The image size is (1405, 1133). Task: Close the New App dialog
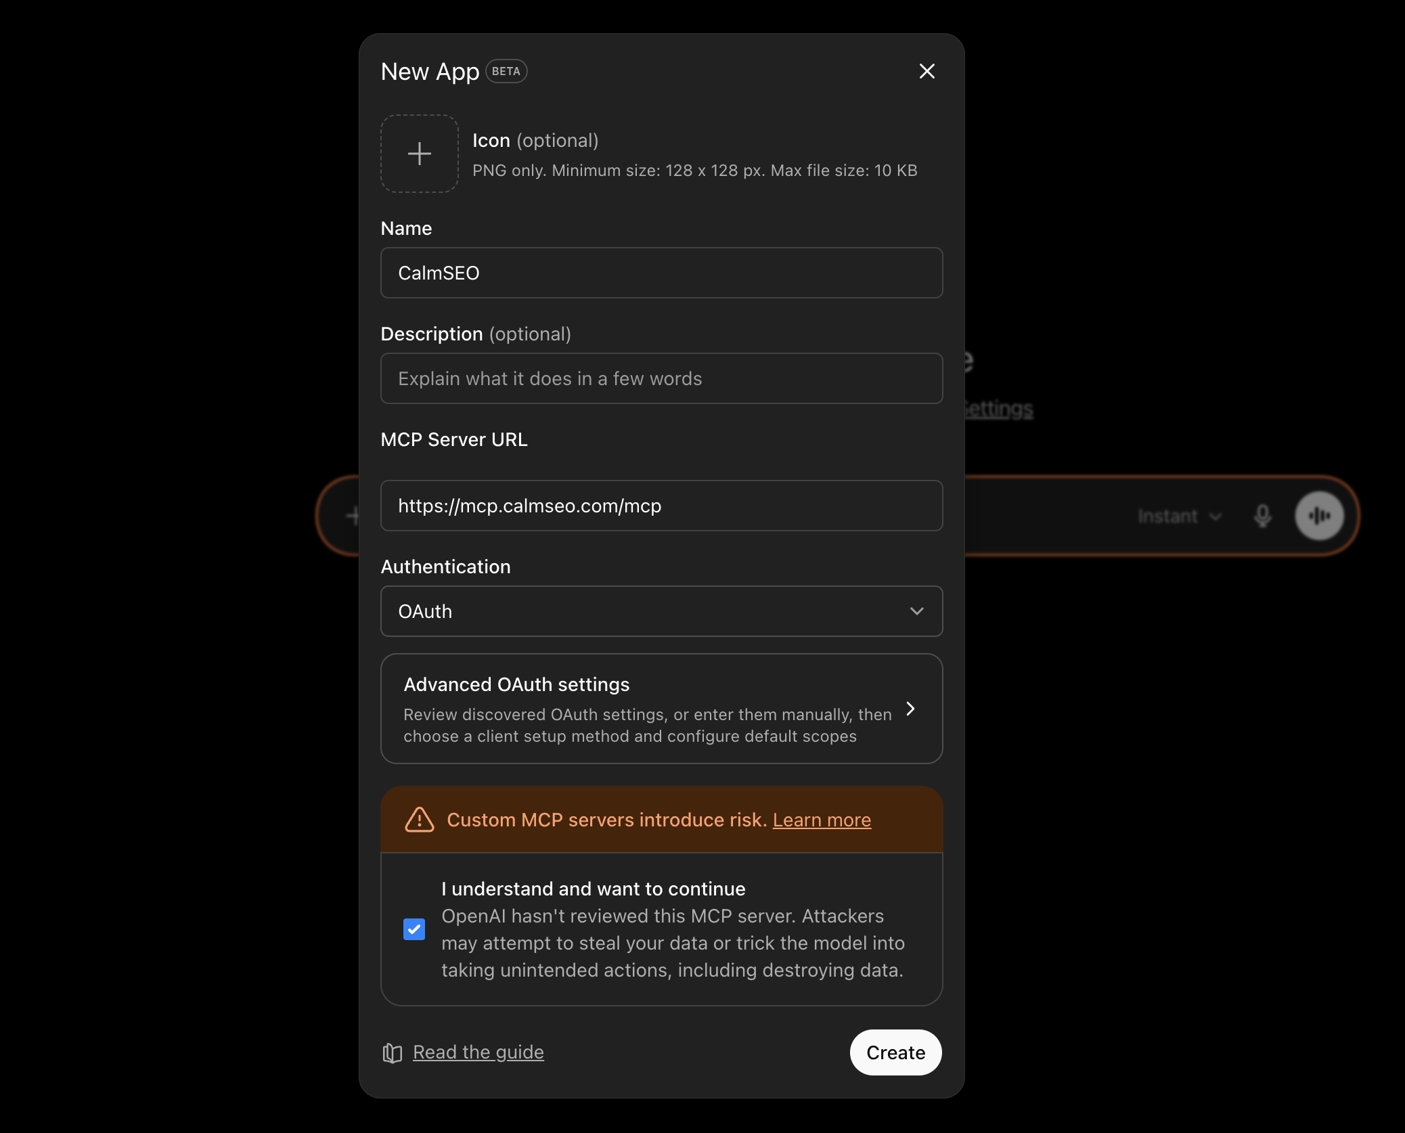pos(927,71)
